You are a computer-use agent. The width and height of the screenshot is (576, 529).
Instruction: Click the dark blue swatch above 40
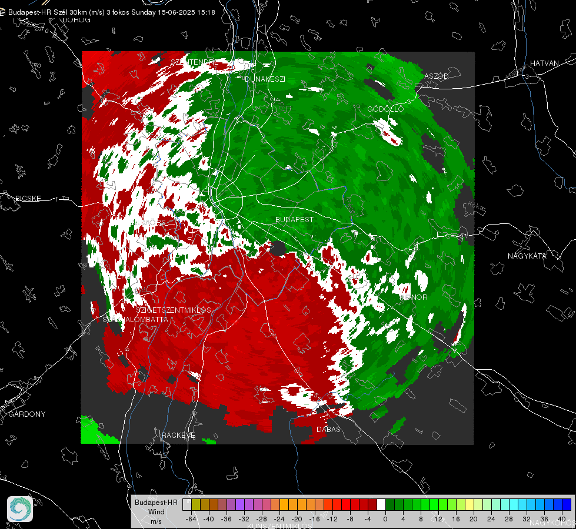tap(567, 504)
